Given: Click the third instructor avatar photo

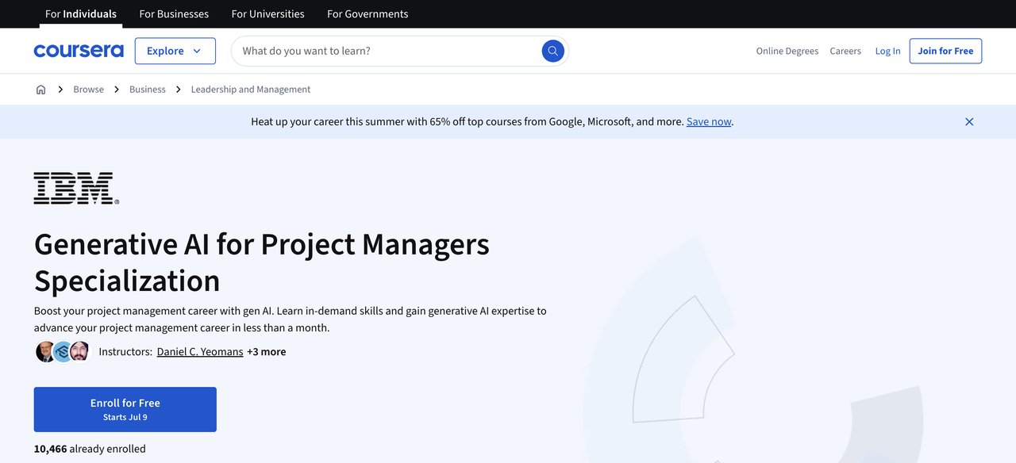Looking at the screenshot, I should coord(79,351).
